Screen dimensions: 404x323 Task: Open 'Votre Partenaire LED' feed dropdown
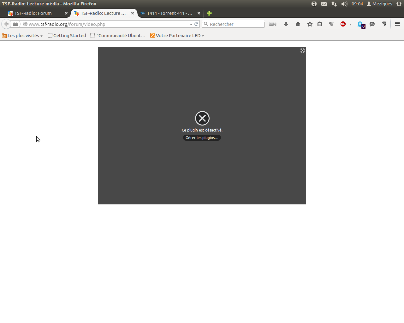coord(177,36)
